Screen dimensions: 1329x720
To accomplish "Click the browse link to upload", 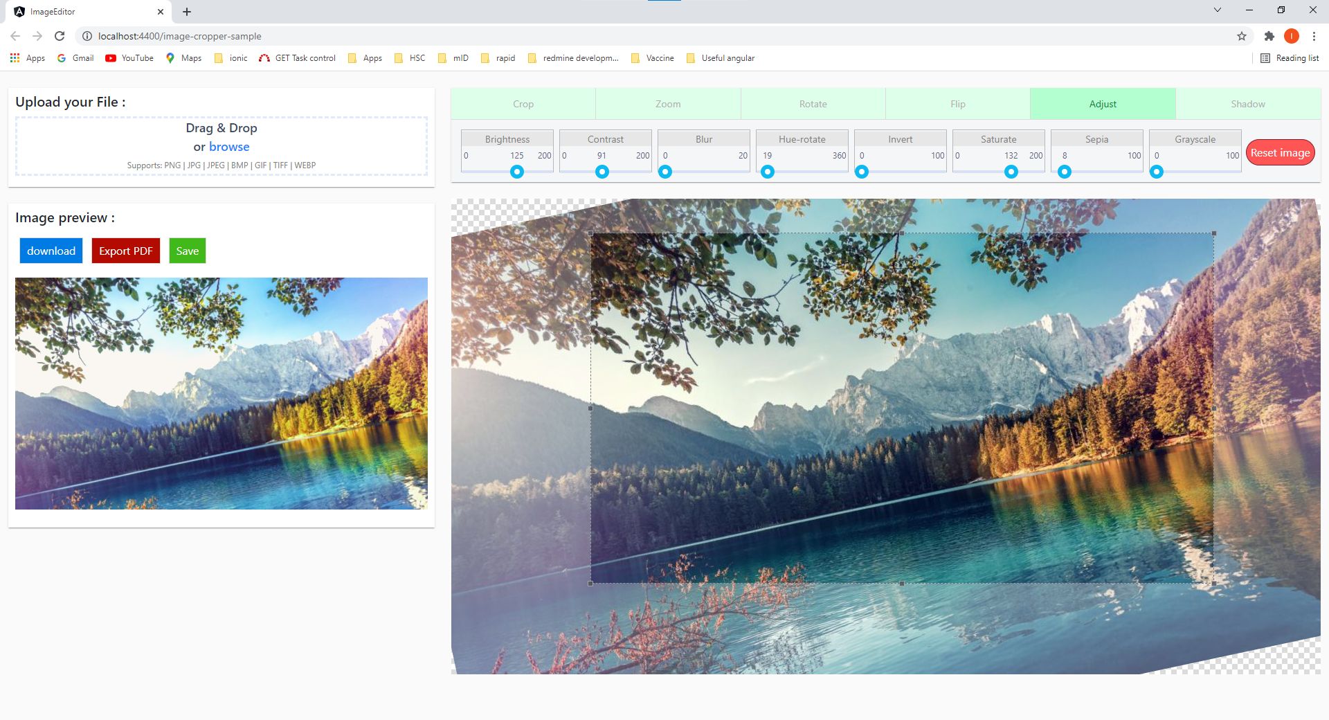I will coord(229,147).
